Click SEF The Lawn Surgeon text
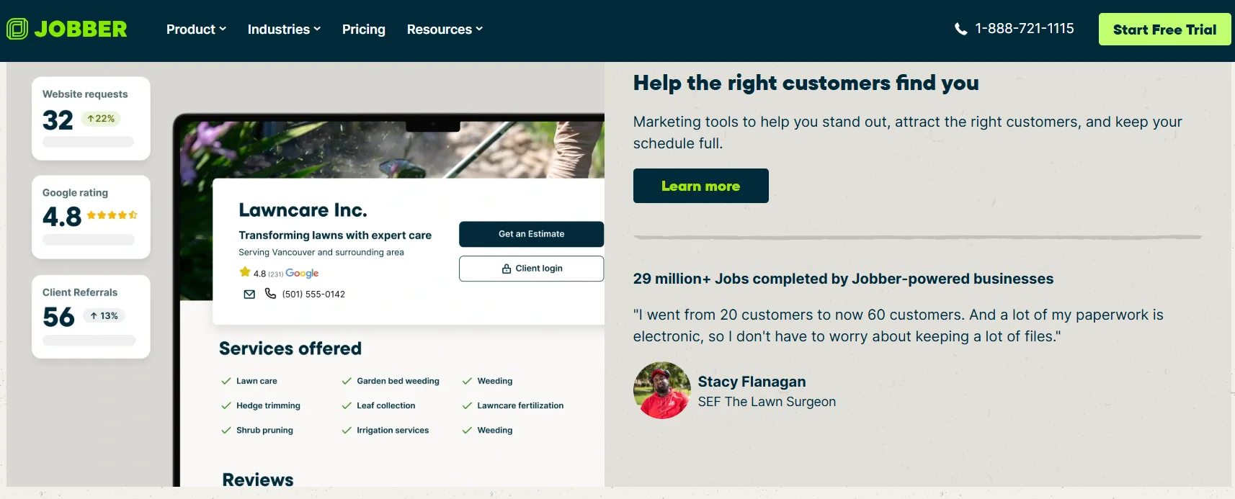The height and width of the screenshot is (499, 1235). (x=767, y=402)
